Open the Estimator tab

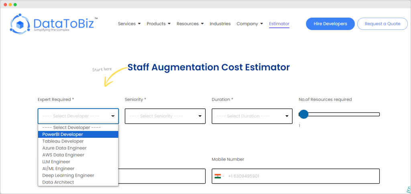coord(279,24)
